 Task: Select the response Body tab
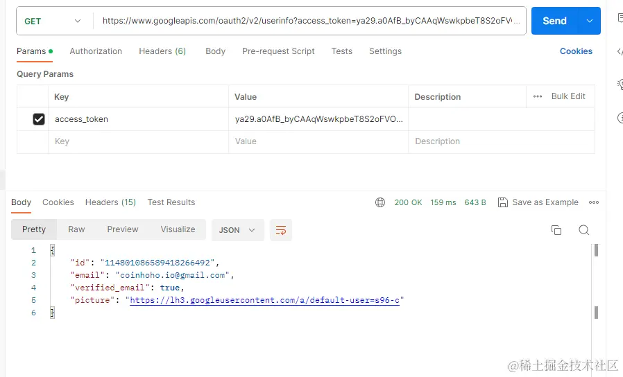click(x=21, y=202)
